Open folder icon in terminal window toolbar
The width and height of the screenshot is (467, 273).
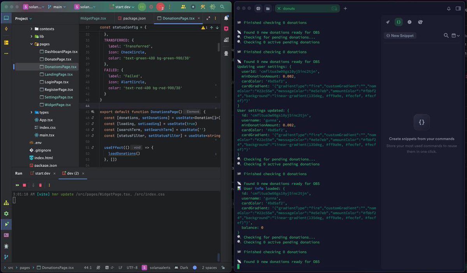268,9
